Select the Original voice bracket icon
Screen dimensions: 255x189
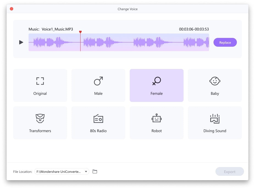[40, 81]
